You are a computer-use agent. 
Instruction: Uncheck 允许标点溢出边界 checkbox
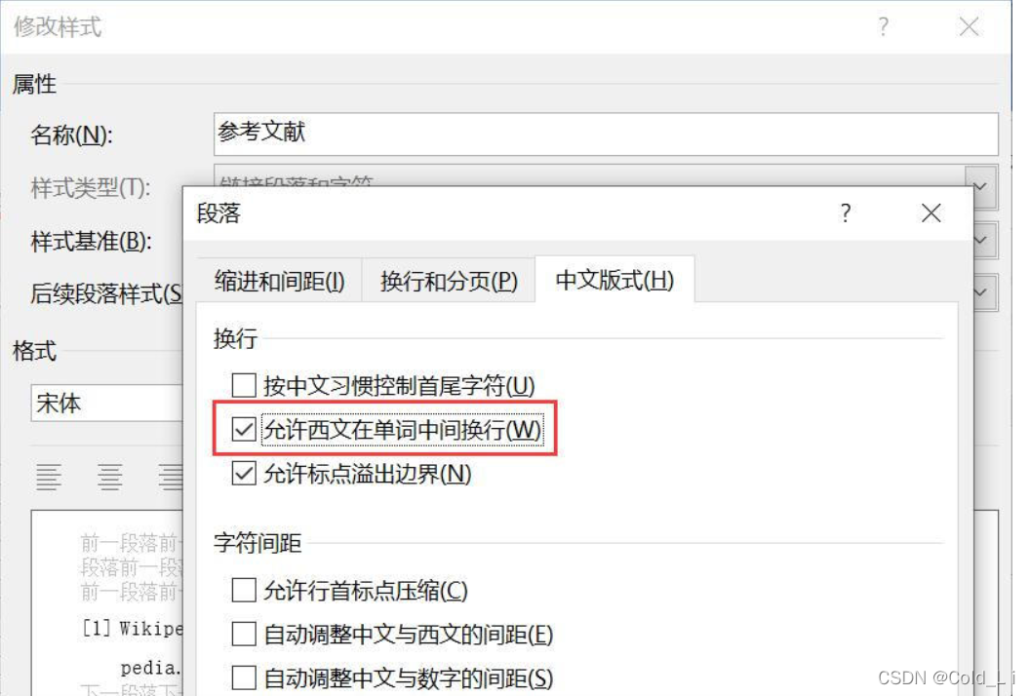[244, 474]
